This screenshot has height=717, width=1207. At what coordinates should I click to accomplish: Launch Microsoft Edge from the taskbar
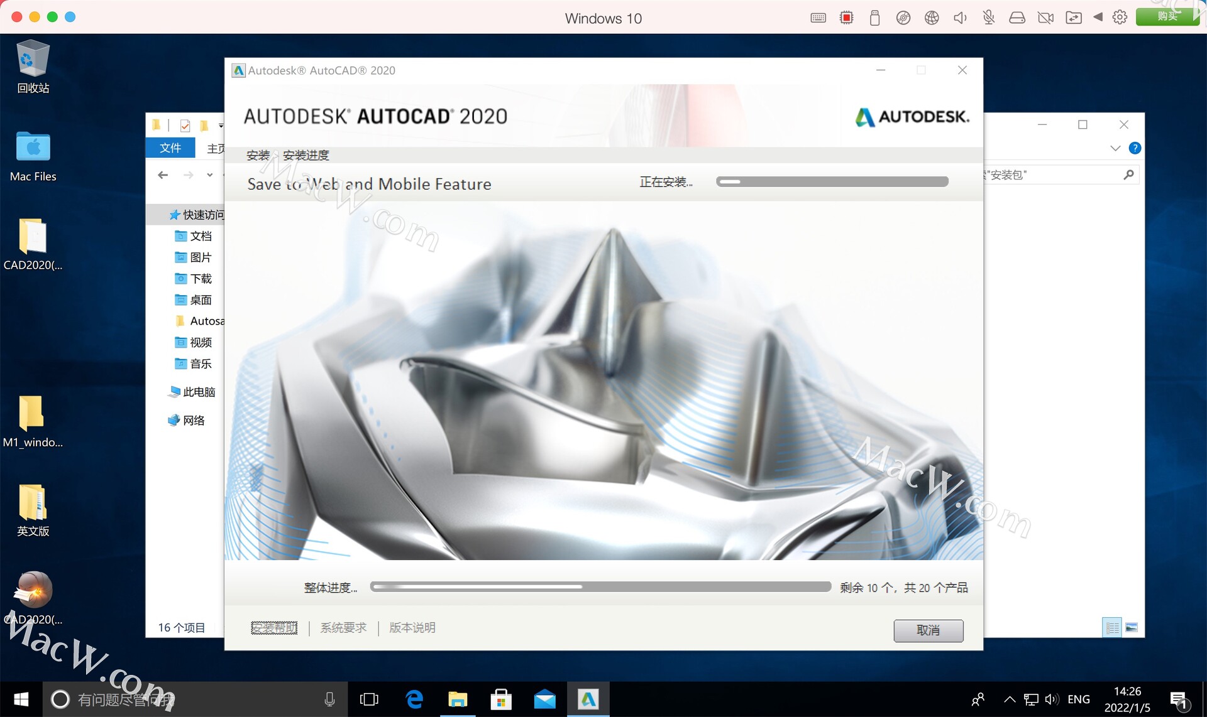pos(414,699)
